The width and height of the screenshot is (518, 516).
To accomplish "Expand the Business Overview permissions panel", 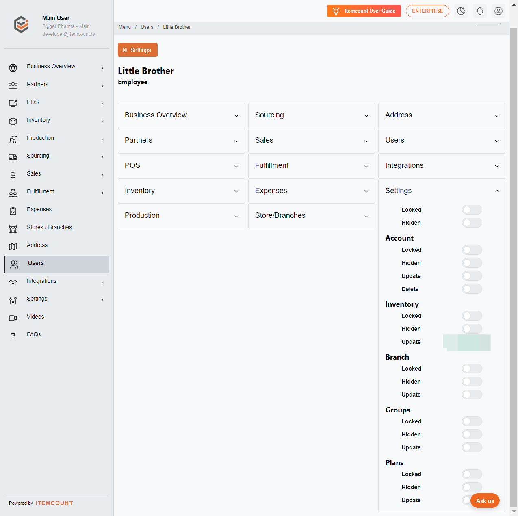I will [181, 115].
